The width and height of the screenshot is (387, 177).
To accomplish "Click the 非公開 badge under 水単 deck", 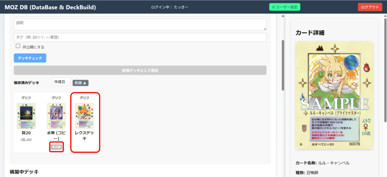I will (x=56, y=147).
